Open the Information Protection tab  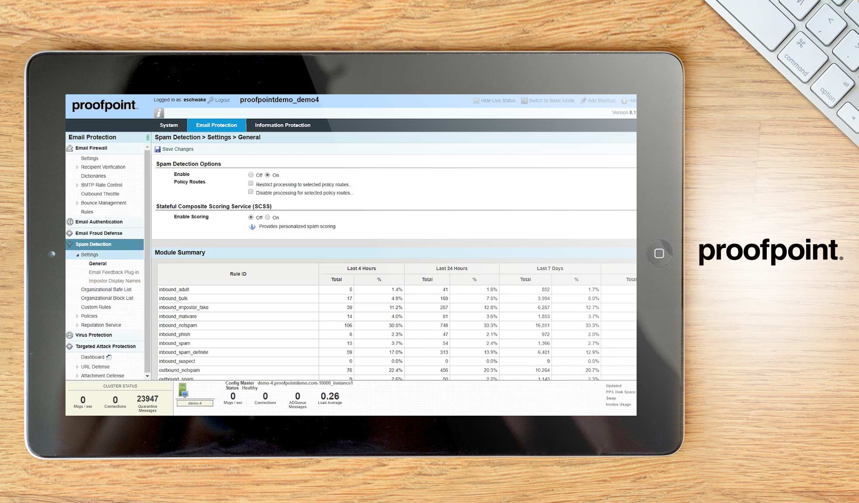click(x=282, y=125)
